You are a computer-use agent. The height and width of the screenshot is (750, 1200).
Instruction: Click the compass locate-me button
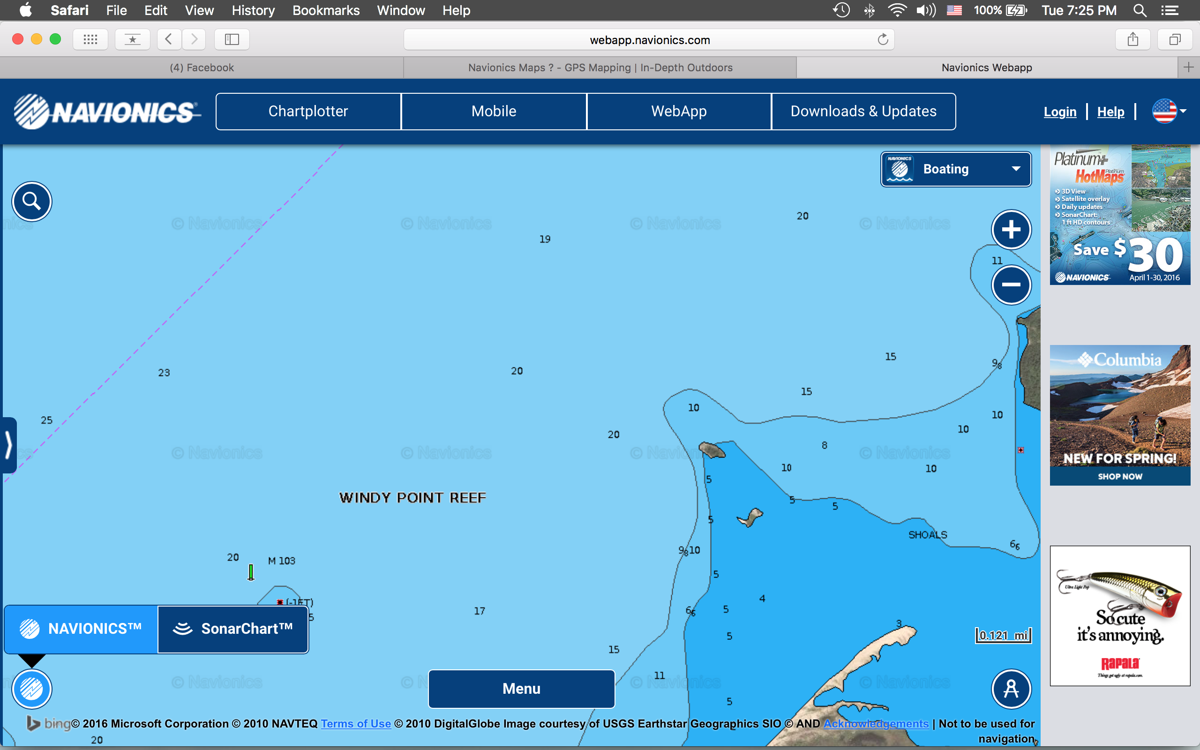click(x=1011, y=689)
